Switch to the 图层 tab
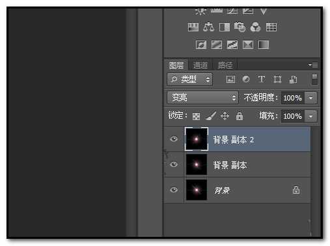 tap(176, 65)
